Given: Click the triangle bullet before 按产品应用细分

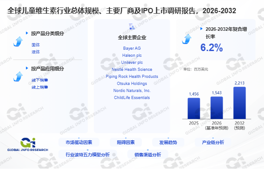Looking at the screenshot, I should click(27, 68).
